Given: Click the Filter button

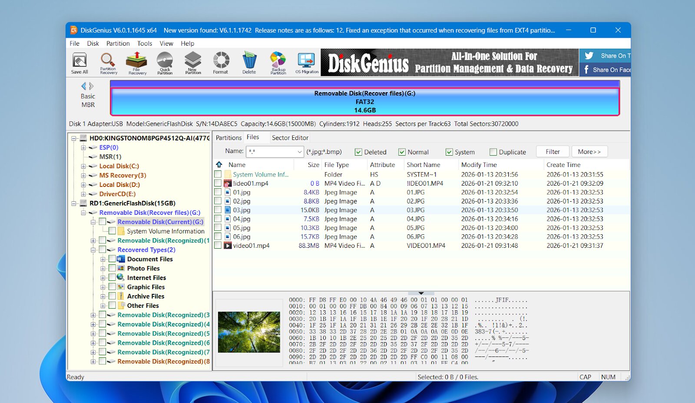Looking at the screenshot, I should tap(552, 151).
